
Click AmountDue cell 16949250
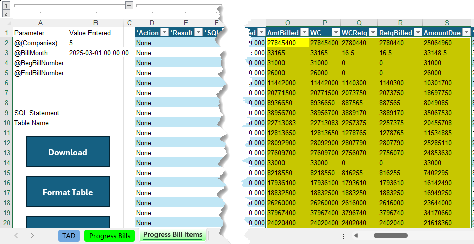click(x=447, y=193)
